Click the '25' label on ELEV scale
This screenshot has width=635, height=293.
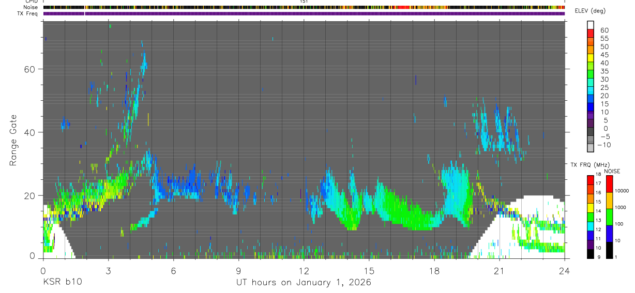coord(604,88)
